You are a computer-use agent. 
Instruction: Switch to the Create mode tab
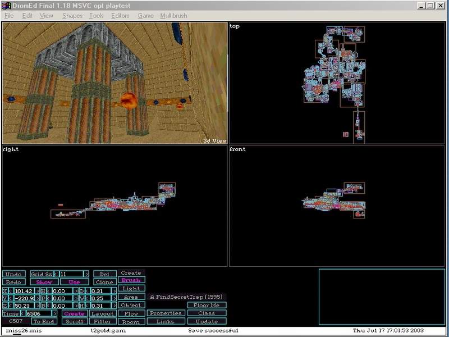pyautogui.click(x=74, y=313)
